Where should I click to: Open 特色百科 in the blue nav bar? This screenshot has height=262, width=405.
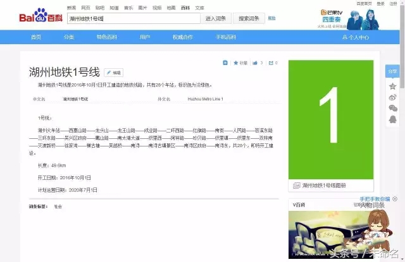click(107, 37)
